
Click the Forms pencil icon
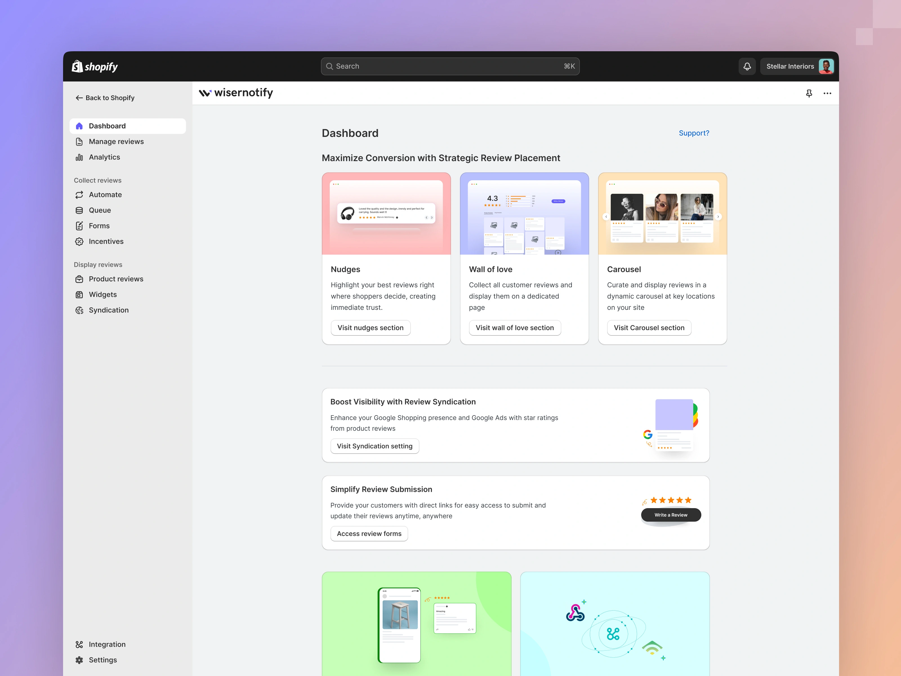tap(79, 226)
